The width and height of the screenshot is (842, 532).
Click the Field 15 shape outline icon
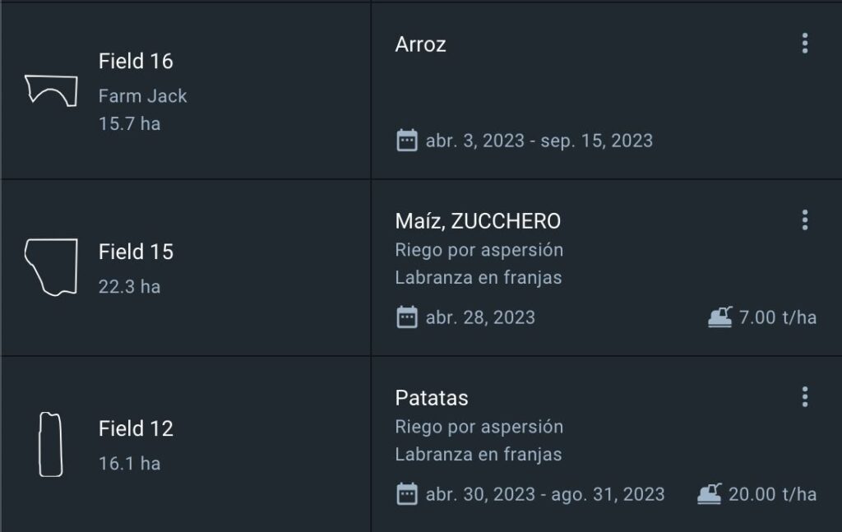51,266
